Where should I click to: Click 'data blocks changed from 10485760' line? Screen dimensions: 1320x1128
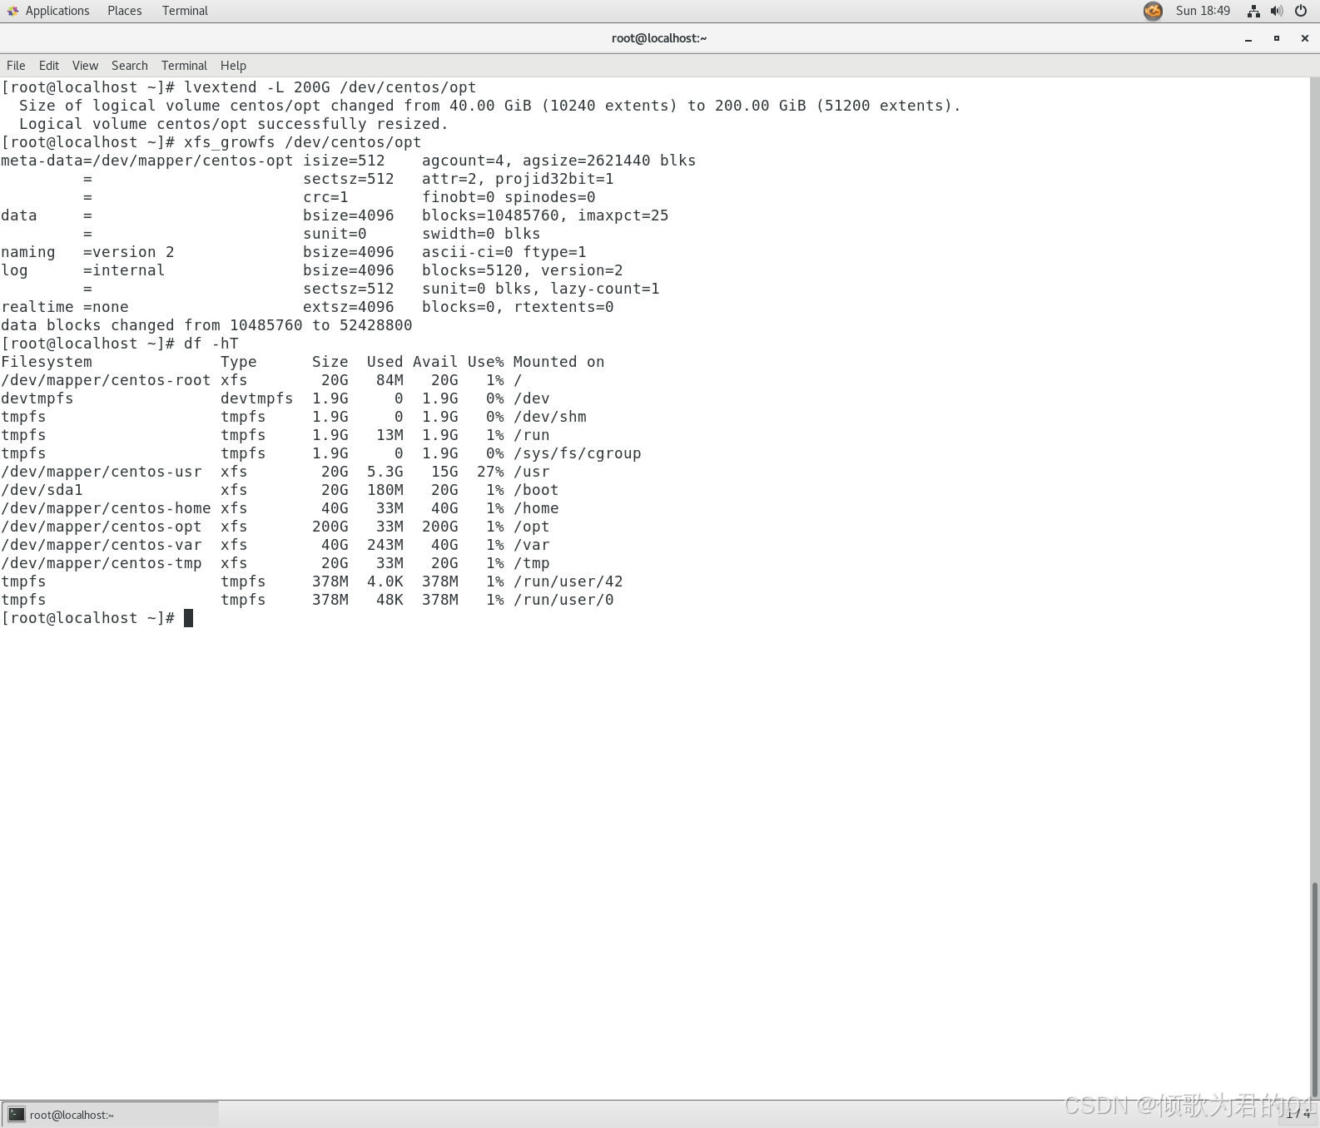pyautogui.click(x=206, y=325)
